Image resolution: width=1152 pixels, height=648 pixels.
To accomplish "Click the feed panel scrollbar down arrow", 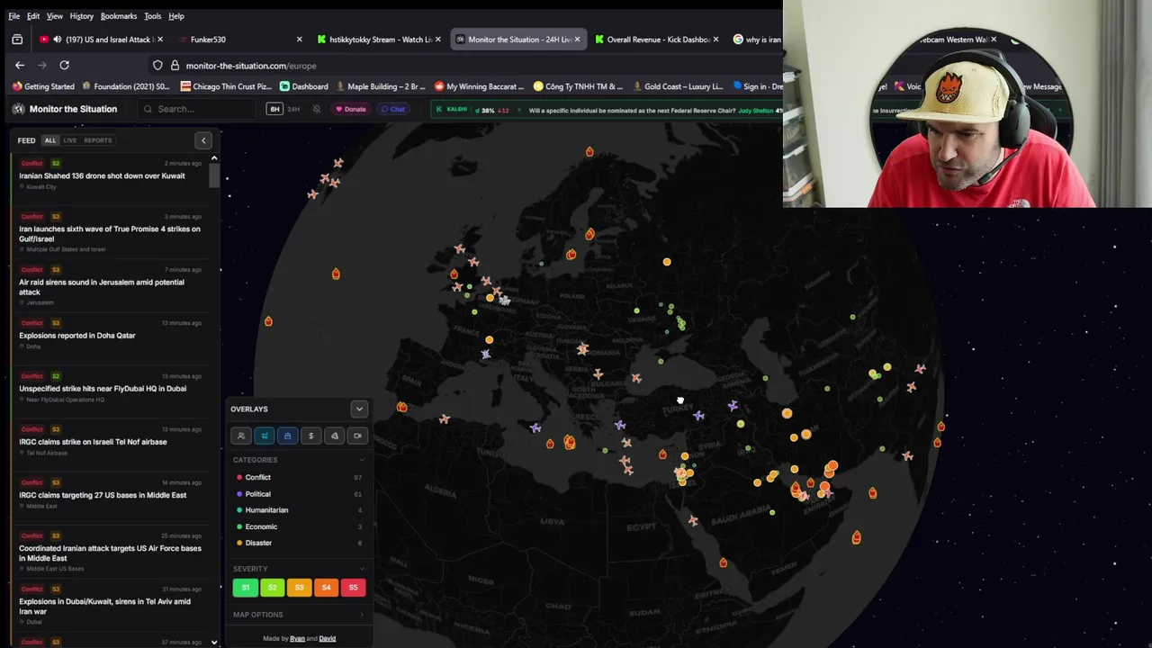I will (214, 643).
